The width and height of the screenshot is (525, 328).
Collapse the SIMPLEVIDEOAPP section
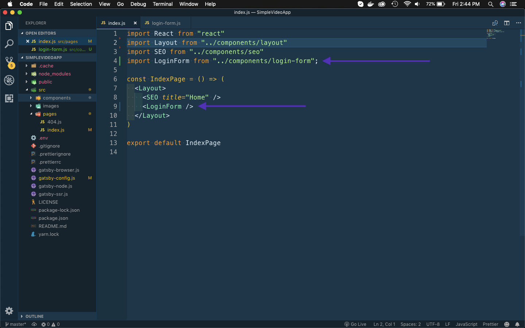tap(57, 58)
